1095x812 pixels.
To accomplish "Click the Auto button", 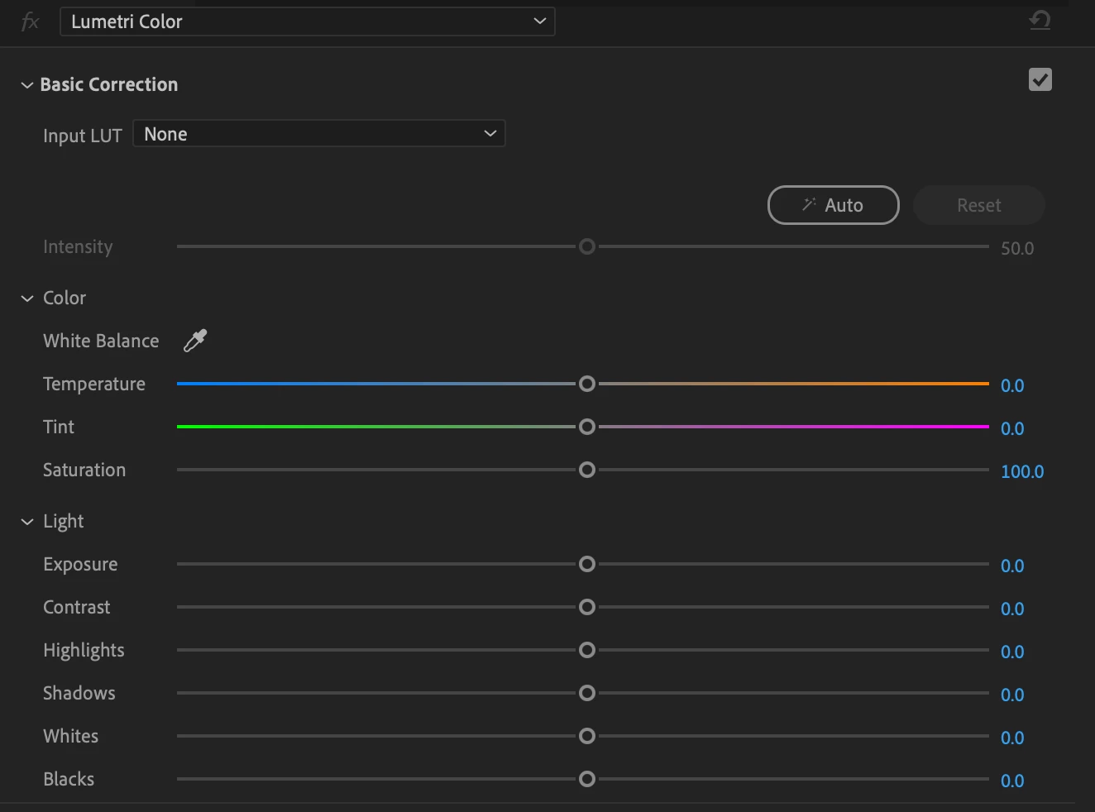I will 834,205.
